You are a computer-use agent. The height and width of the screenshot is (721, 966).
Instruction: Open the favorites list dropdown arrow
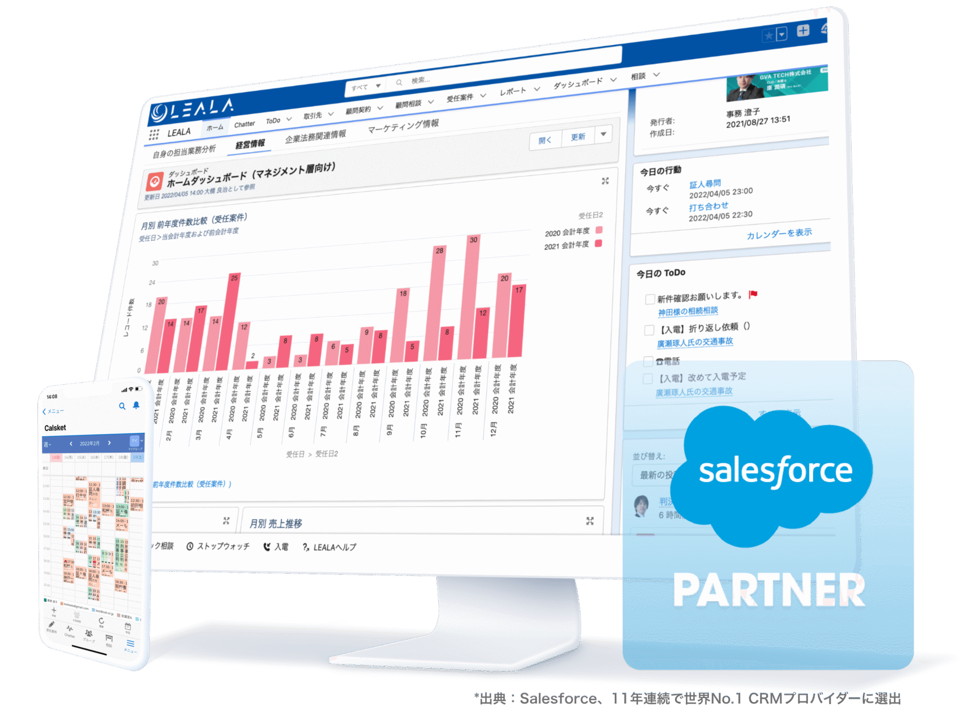click(x=781, y=34)
